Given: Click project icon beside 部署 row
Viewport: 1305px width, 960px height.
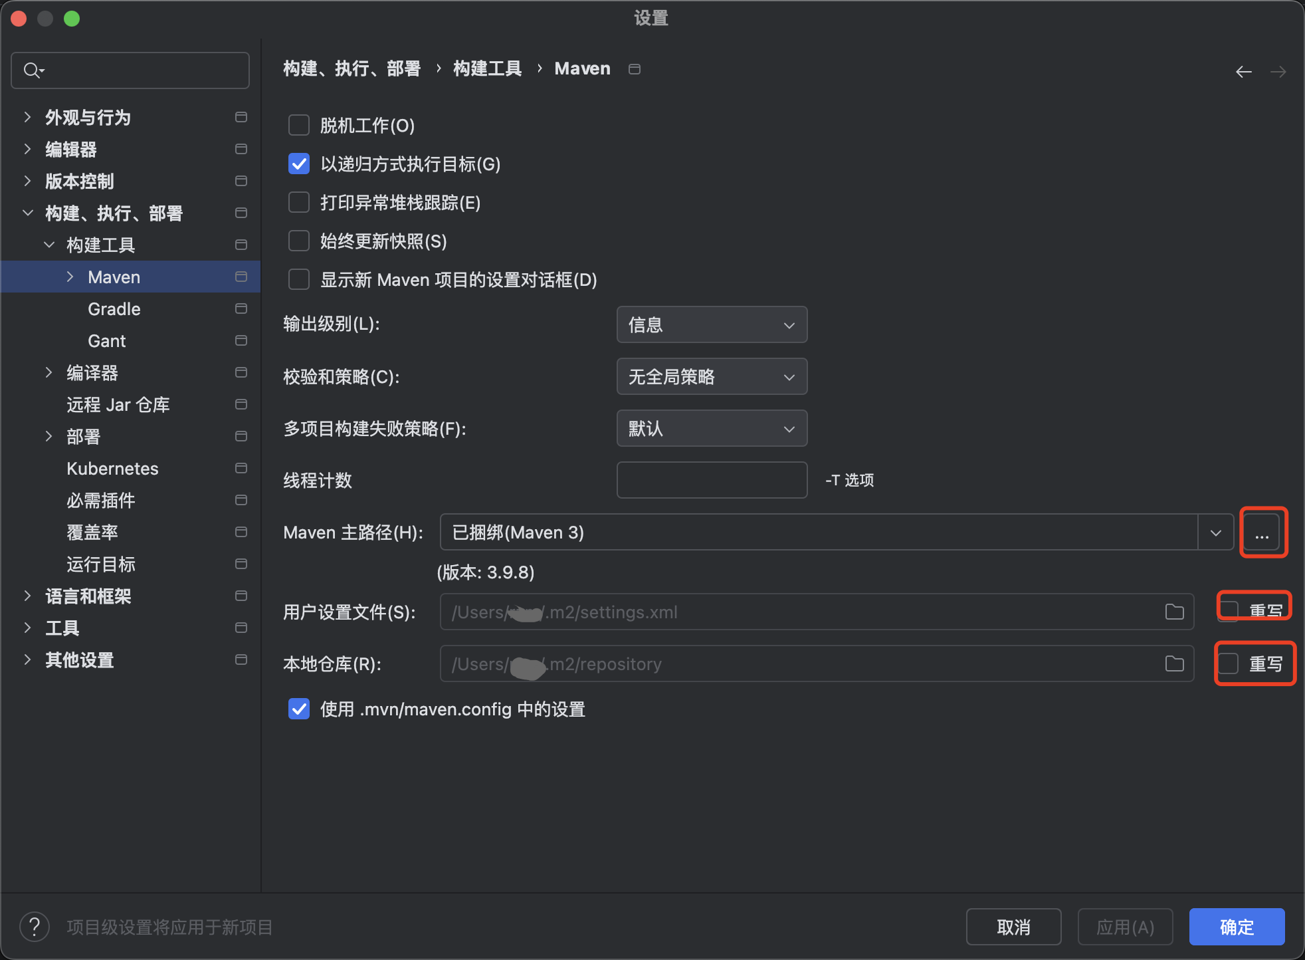Looking at the screenshot, I should click(x=241, y=436).
